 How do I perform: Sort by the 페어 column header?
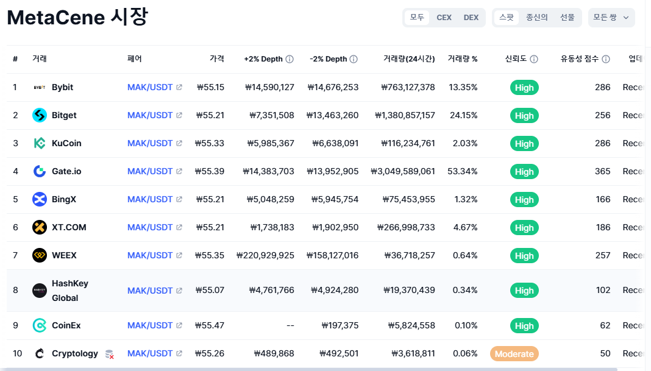point(135,59)
